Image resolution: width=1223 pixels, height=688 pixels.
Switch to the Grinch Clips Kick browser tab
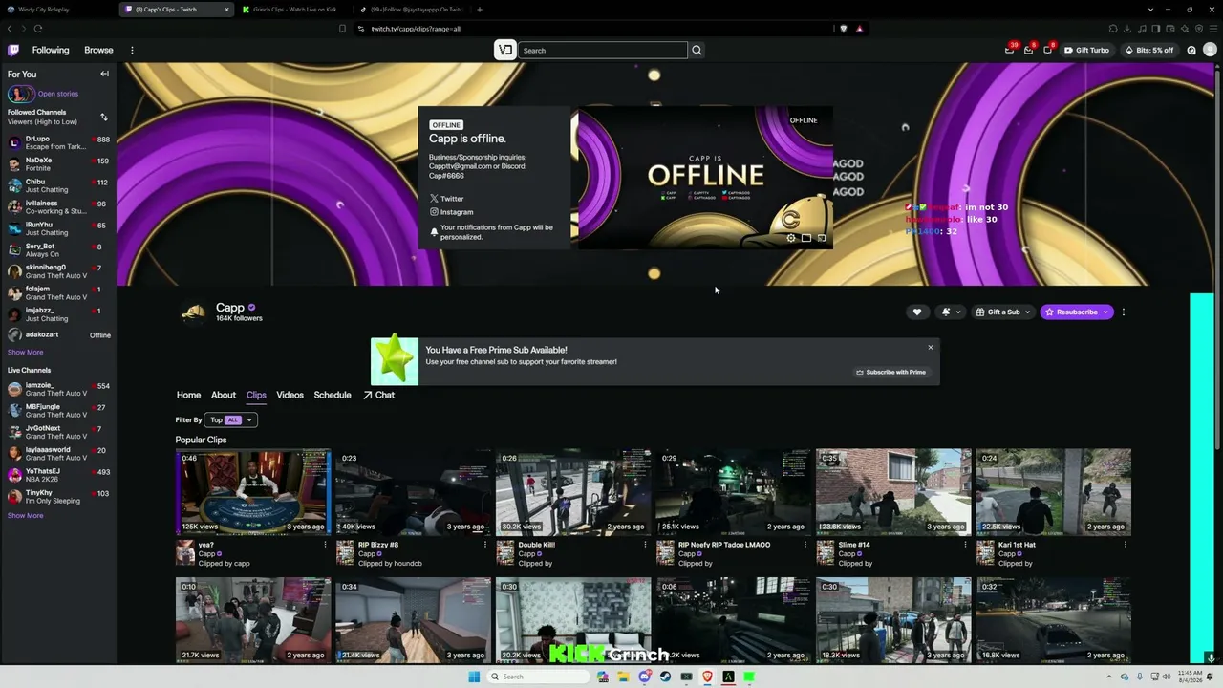click(292, 10)
